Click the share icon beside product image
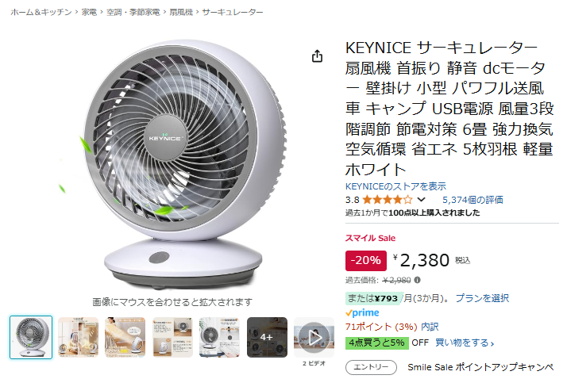 pos(317,56)
